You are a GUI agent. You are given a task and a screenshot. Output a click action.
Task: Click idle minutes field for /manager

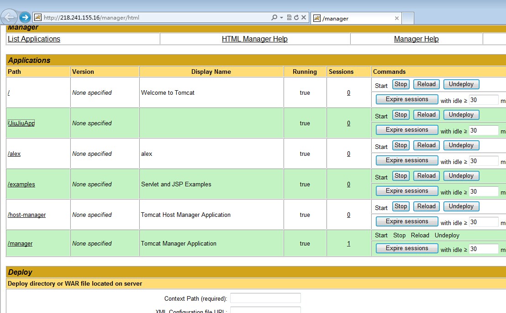click(484, 249)
